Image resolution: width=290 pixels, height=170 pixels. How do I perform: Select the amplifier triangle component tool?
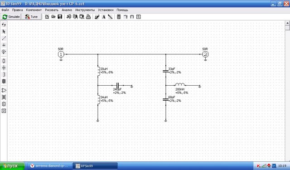4,90
